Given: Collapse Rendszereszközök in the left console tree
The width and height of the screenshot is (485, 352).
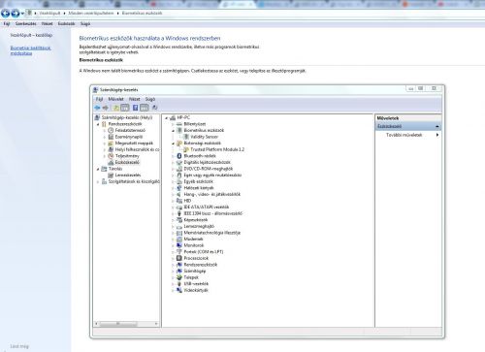Looking at the screenshot, I should point(98,124).
